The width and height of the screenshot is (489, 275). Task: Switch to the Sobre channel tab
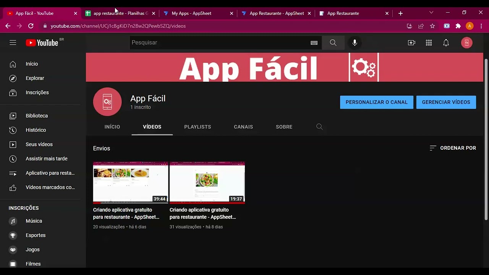point(284,127)
